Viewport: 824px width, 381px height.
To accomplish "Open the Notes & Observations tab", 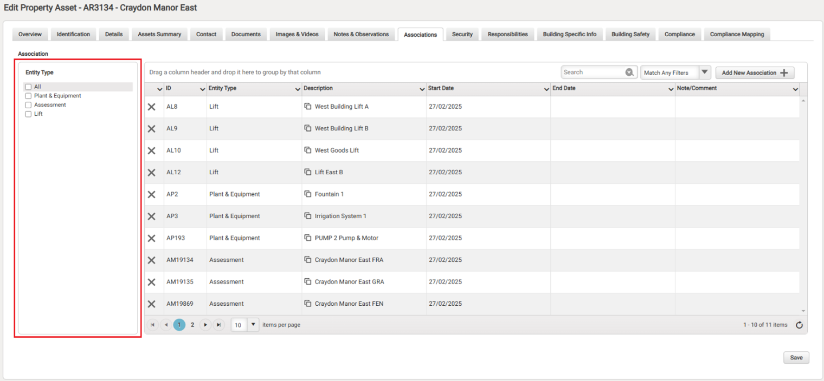I will click(x=361, y=34).
